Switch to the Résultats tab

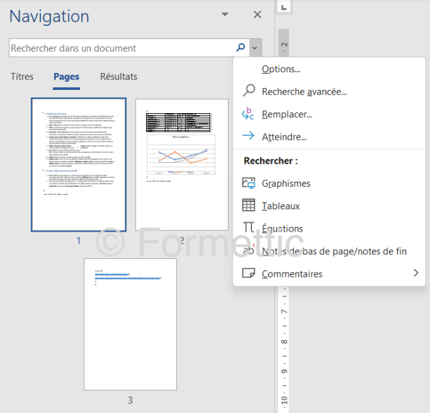coord(118,77)
